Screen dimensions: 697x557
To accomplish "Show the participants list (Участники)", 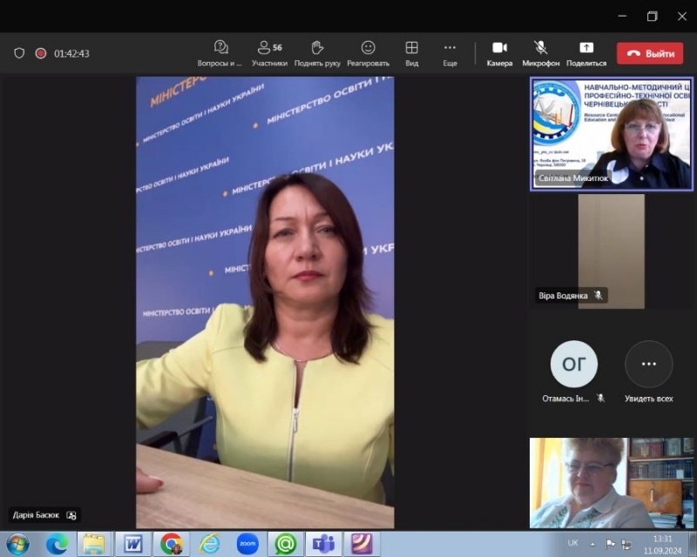I will (x=269, y=52).
